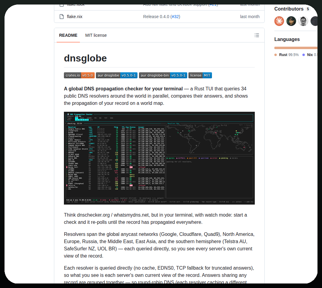Viewport: 322px width, 288px height.
Task: Click the purple Nix color dot
Action: (x=304, y=55)
